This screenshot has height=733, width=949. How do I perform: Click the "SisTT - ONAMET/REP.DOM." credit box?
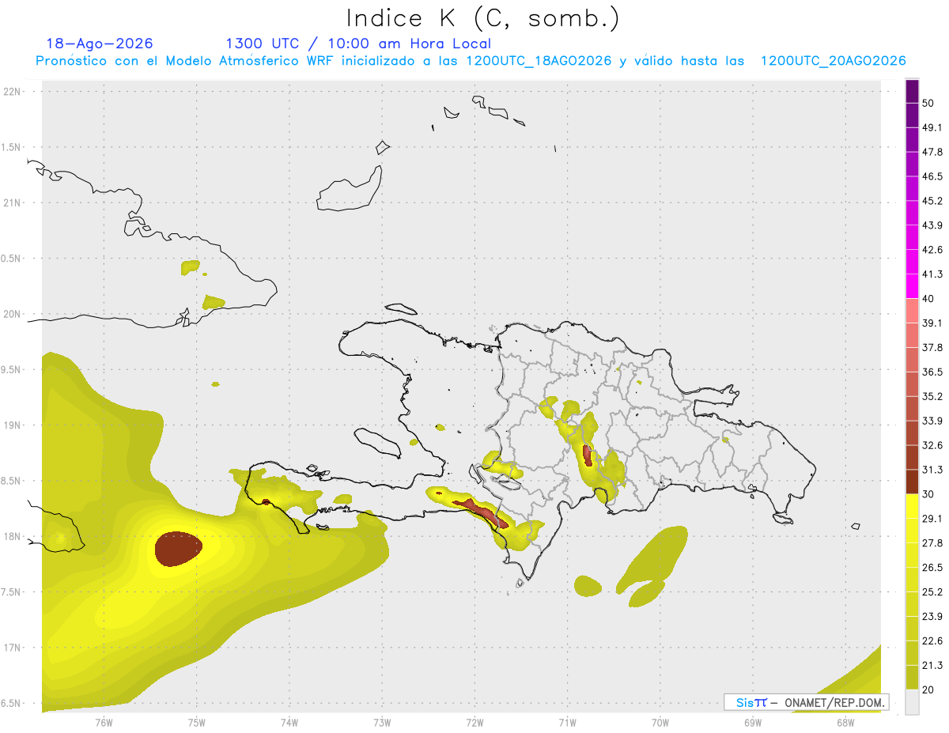pos(806,702)
